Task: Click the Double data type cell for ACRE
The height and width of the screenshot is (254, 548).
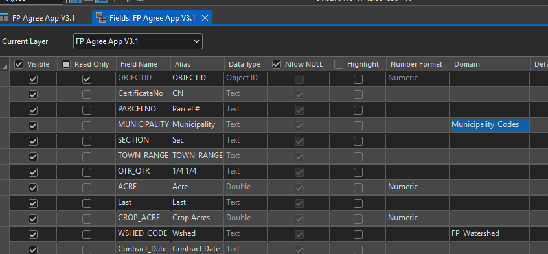Action: pyautogui.click(x=245, y=187)
